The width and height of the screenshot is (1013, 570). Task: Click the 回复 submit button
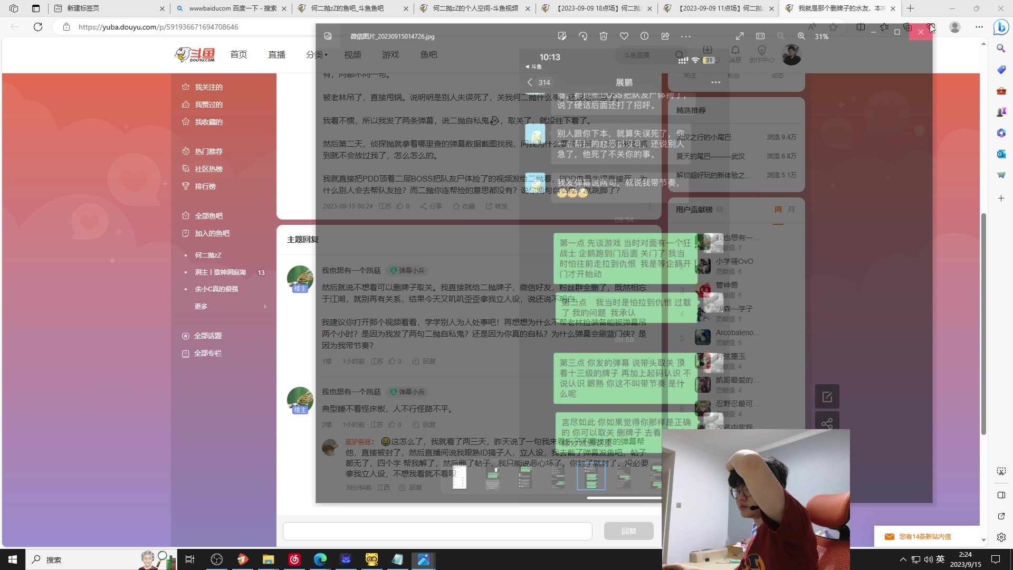pos(629,531)
